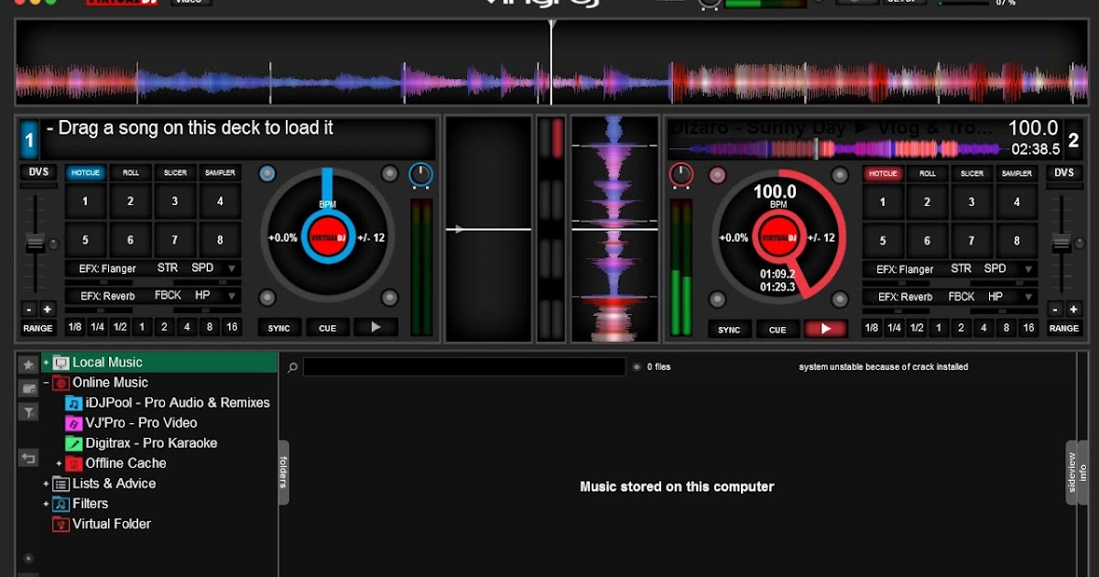This screenshot has width=1099, height=577.
Task: Select the ROLL pad tab on deck 2
Action: pyautogui.click(x=928, y=173)
